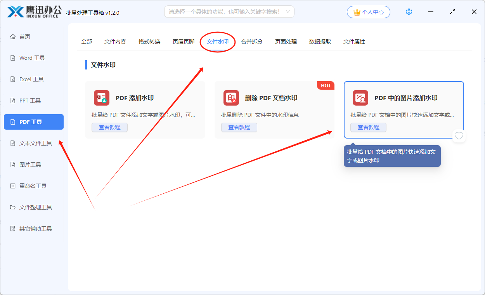The image size is (485, 295).
Task: Click the function search box
Action: pos(229,12)
